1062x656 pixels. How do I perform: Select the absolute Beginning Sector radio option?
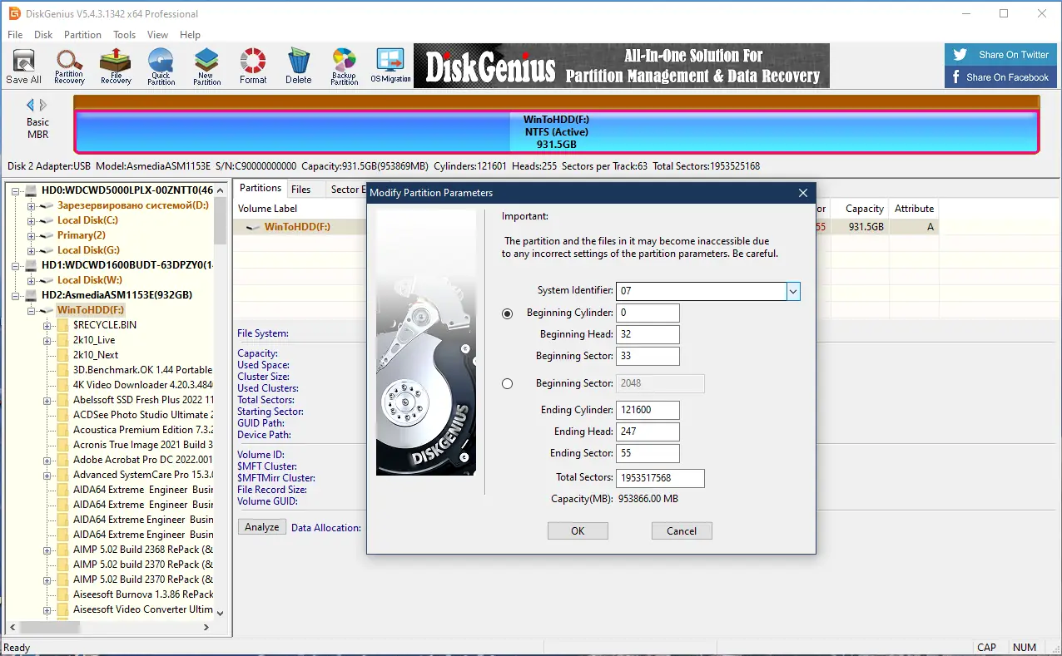pyautogui.click(x=508, y=384)
